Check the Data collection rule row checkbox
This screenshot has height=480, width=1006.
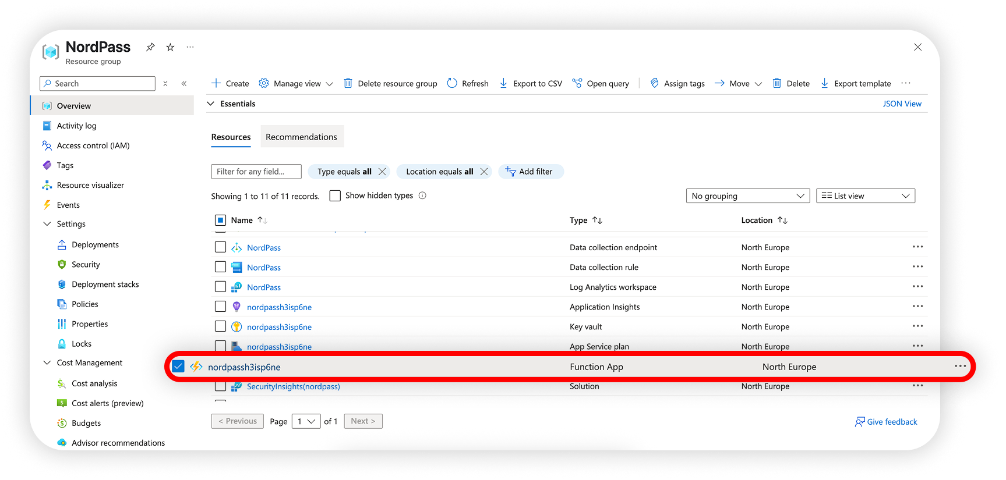tap(220, 267)
